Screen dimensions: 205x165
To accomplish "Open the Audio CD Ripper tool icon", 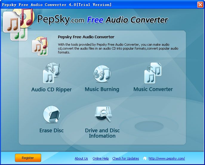I will click(x=52, y=73).
